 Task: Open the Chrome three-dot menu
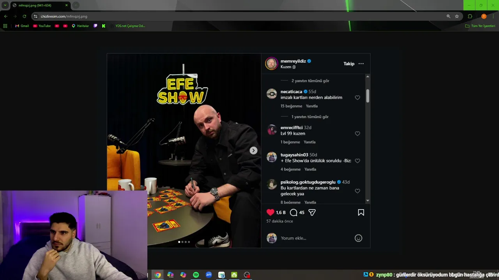coord(492,16)
